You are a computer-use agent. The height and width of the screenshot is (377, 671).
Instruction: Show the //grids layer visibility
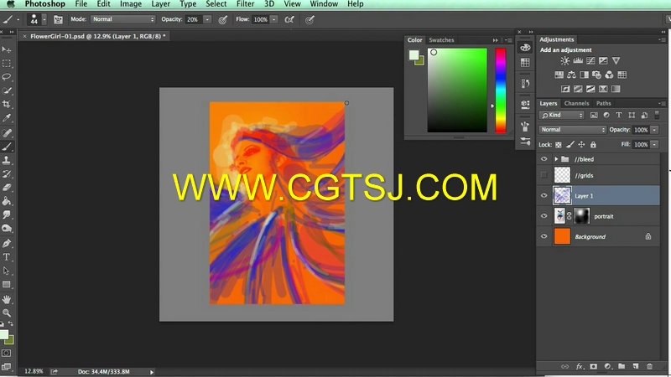[544, 175]
